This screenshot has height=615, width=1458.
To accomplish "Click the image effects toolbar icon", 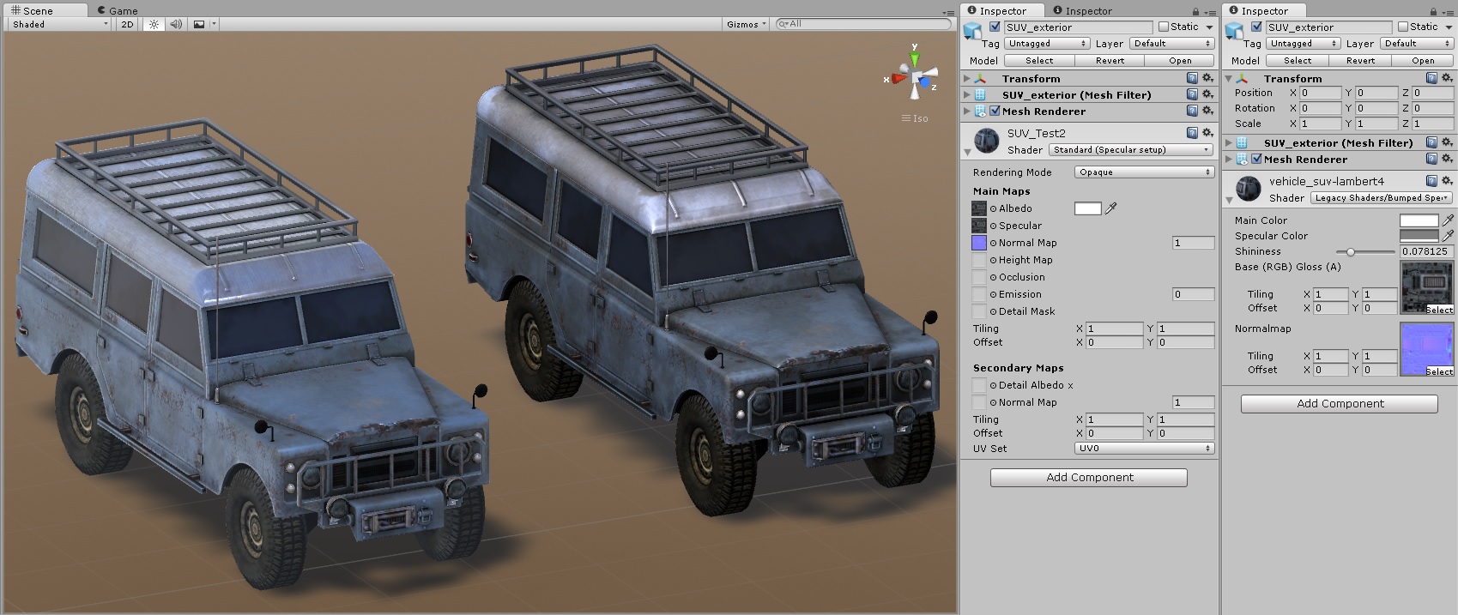I will 199,24.
